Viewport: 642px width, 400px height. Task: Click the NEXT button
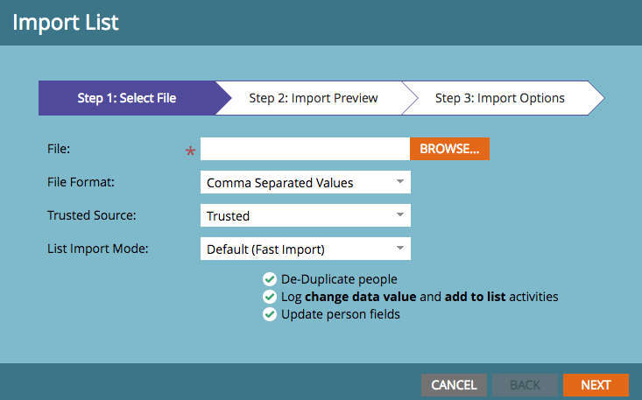point(596,385)
